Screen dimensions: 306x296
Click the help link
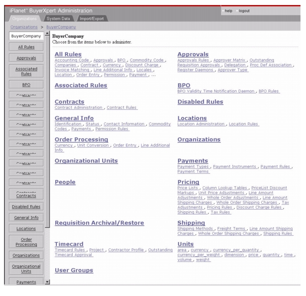228,11
